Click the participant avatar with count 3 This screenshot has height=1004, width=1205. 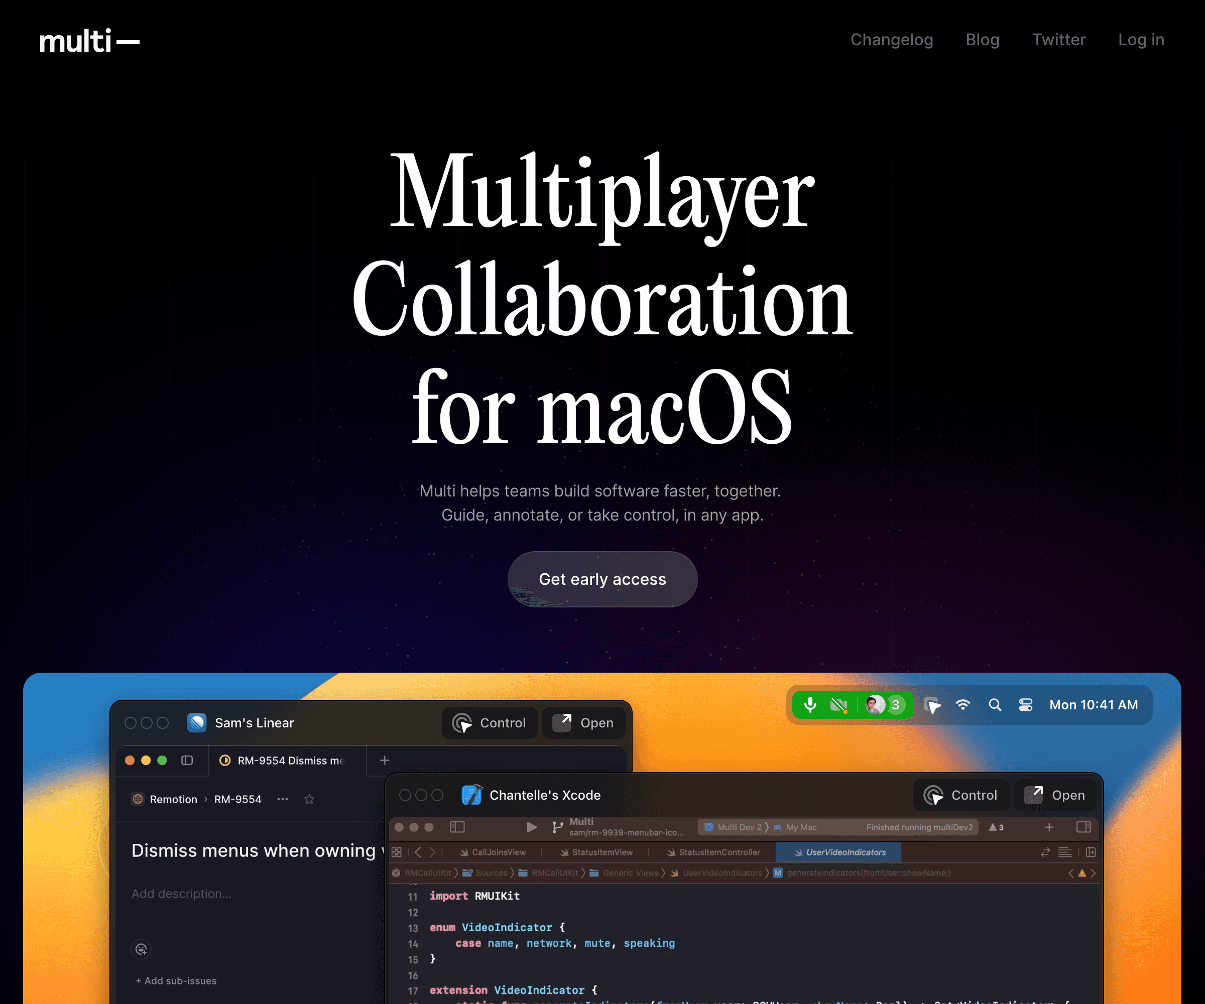coord(885,704)
